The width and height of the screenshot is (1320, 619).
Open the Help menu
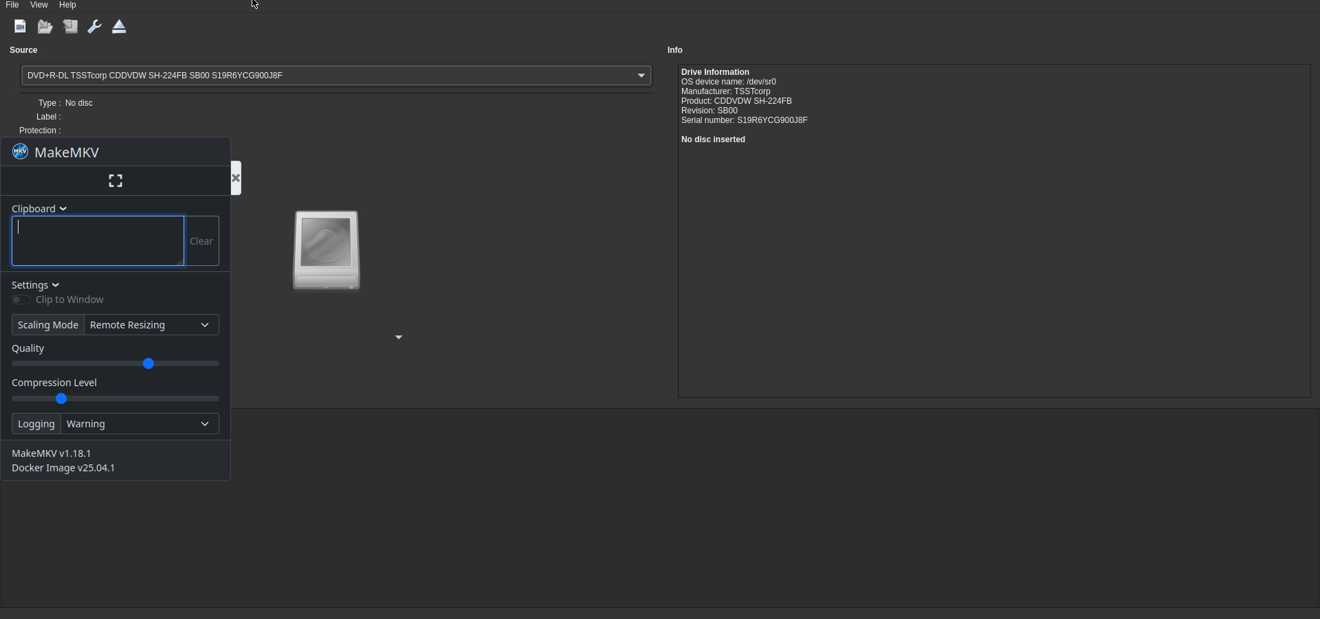tap(67, 5)
